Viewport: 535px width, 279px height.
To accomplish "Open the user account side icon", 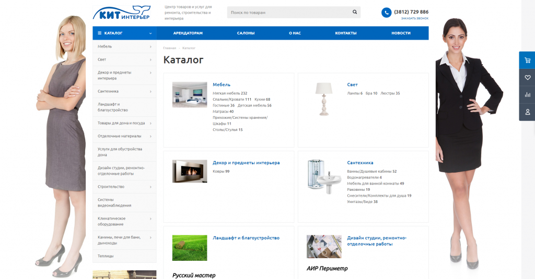I will pos(527,112).
